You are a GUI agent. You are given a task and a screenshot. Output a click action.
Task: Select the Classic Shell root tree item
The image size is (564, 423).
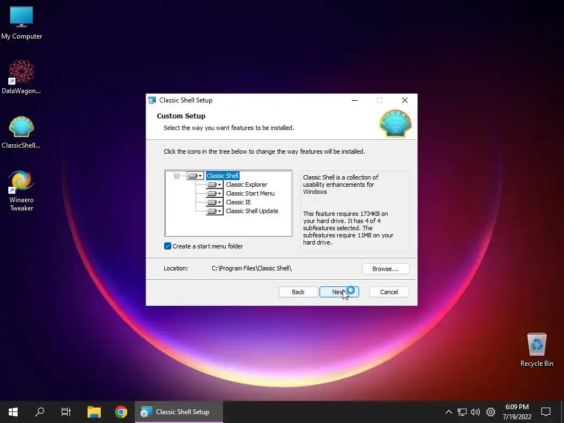click(223, 176)
